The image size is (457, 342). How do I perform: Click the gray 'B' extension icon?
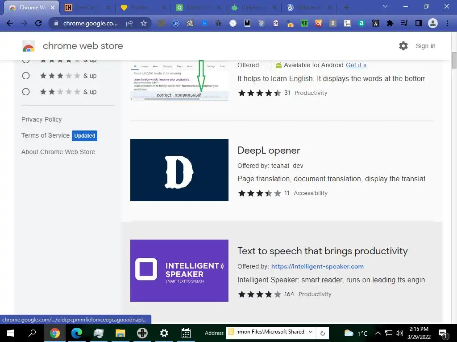tap(332, 23)
